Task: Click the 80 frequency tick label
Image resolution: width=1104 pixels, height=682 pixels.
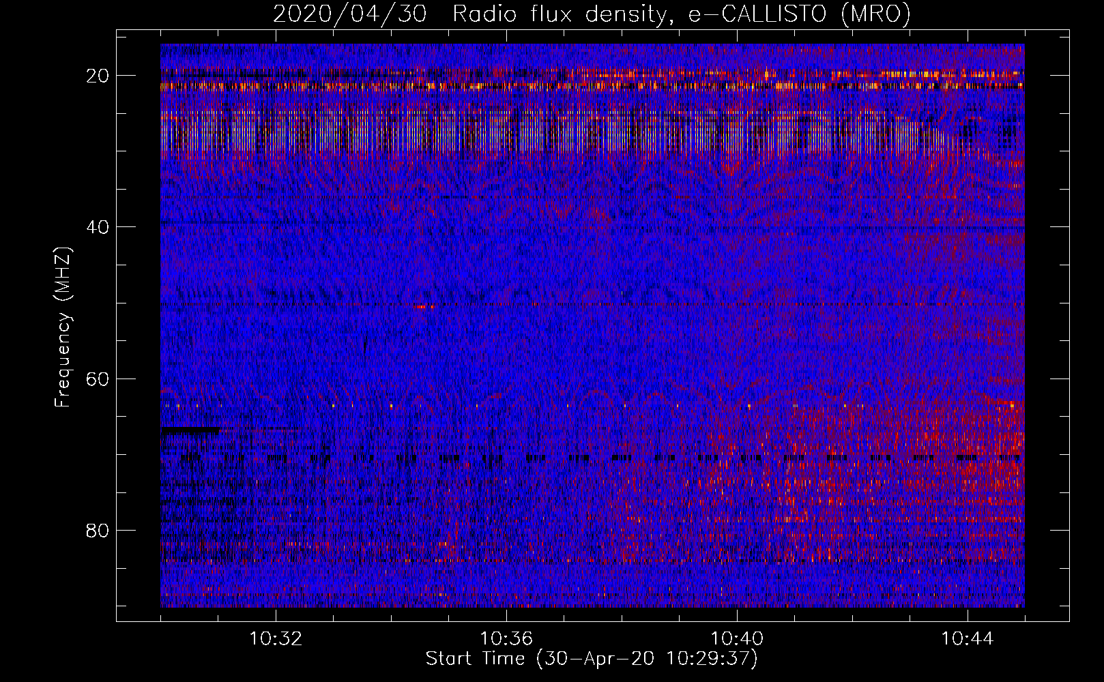Action: 98,530
